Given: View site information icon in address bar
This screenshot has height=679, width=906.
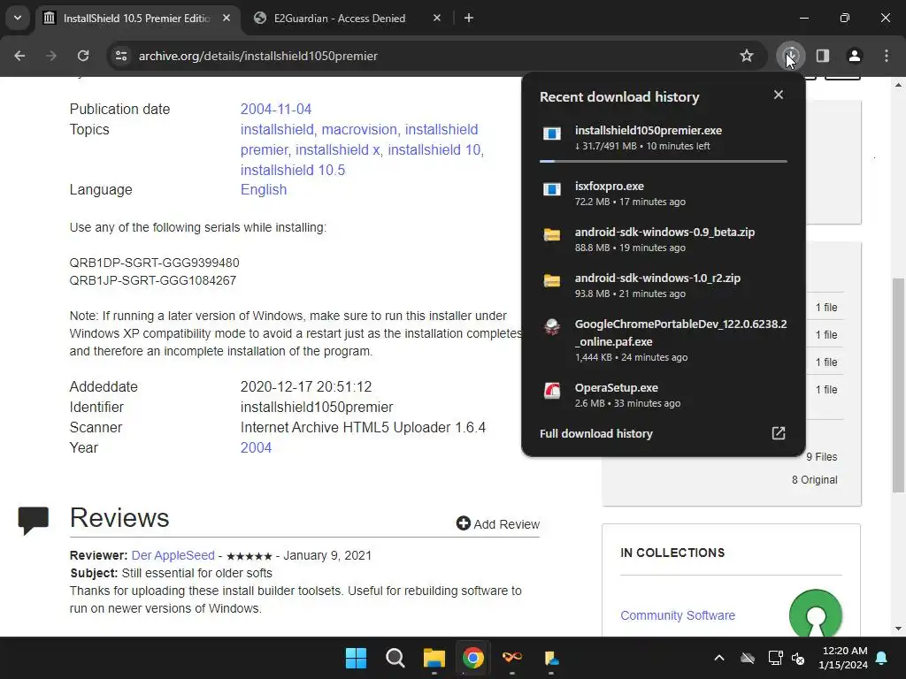Looking at the screenshot, I should point(121,56).
